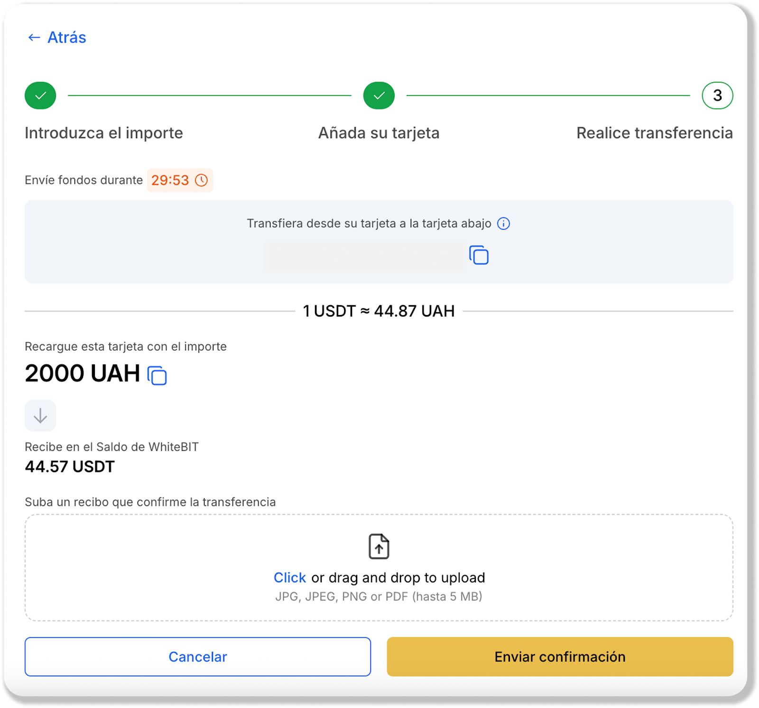This screenshot has height=708, width=759.
Task: Click the upload file icon
Action: (x=379, y=547)
